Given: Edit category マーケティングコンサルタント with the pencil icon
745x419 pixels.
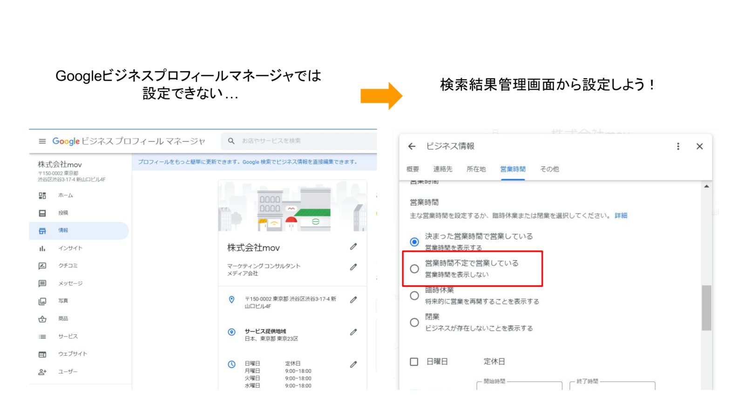Looking at the screenshot, I should 353,267.
